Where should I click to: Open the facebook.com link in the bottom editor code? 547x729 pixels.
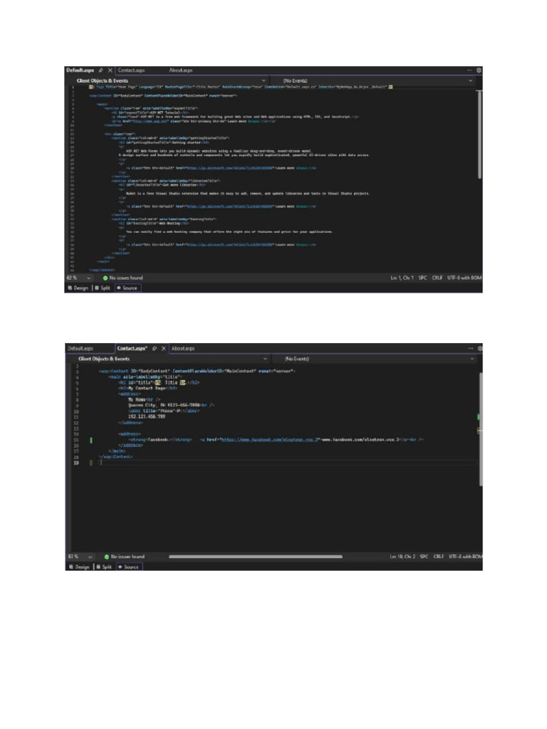click(x=269, y=439)
